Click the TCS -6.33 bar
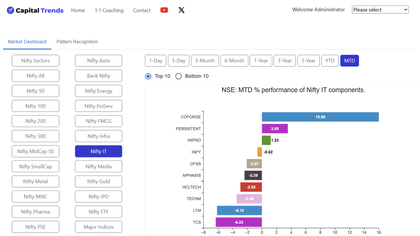 [239, 222]
